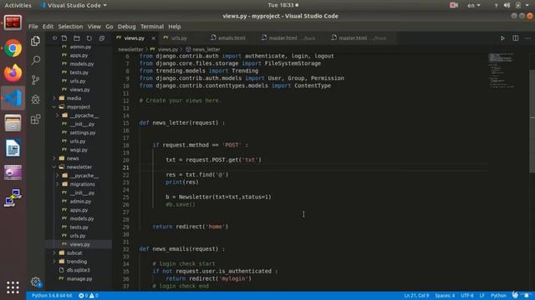Open the Explorer view in activity bar
535x300 pixels.
(x=35, y=41)
